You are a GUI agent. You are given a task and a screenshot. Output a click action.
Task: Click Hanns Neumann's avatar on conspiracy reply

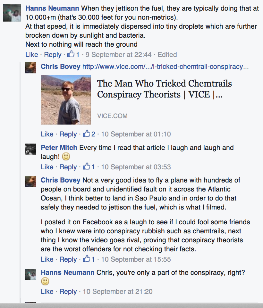coord(31,273)
